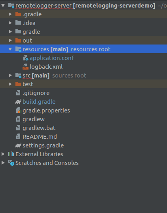Click the resources root folder icon
Viewport: 167px width, 213px height.
coord(18,49)
